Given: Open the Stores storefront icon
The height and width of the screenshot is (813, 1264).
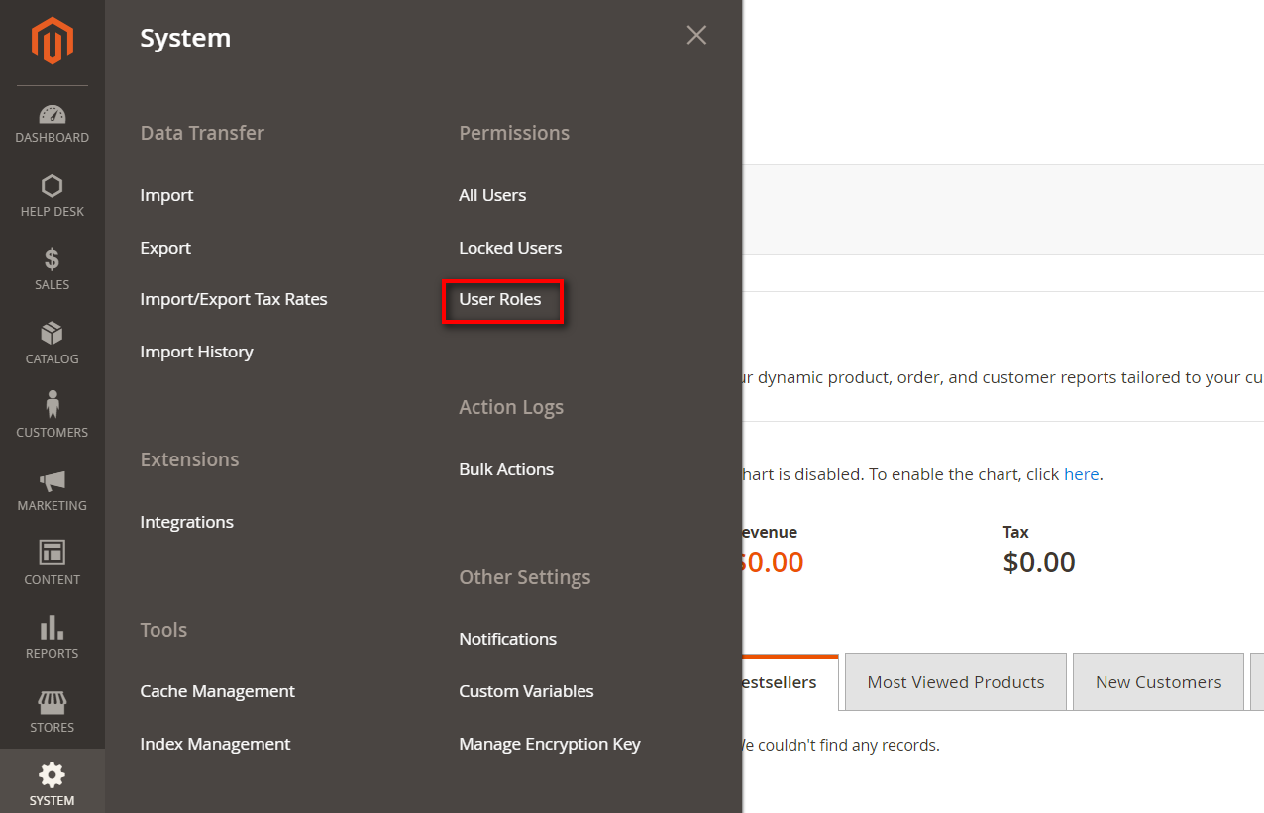Looking at the screenshot, I should pos(52,702).
